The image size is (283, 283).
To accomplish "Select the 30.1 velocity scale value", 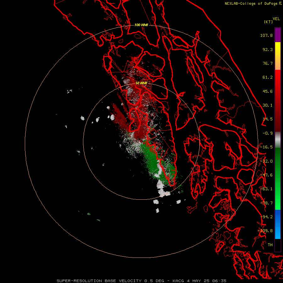I will pos(268,105).
